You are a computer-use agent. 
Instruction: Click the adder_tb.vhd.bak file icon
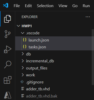click(23, 96)
